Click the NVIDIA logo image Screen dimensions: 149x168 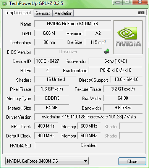pyautogui.click(x=128, y=37)
